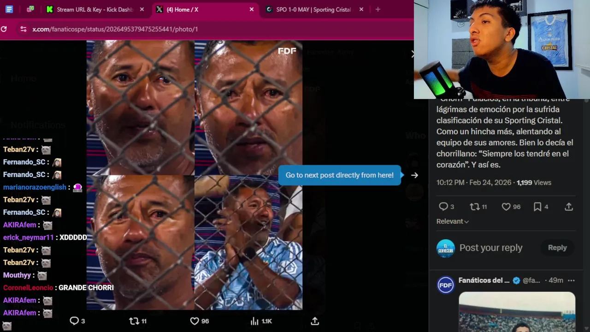Reload the page with the refresh icon
Viewport: 590px width, 332px height.
click(x=4, y=29)
